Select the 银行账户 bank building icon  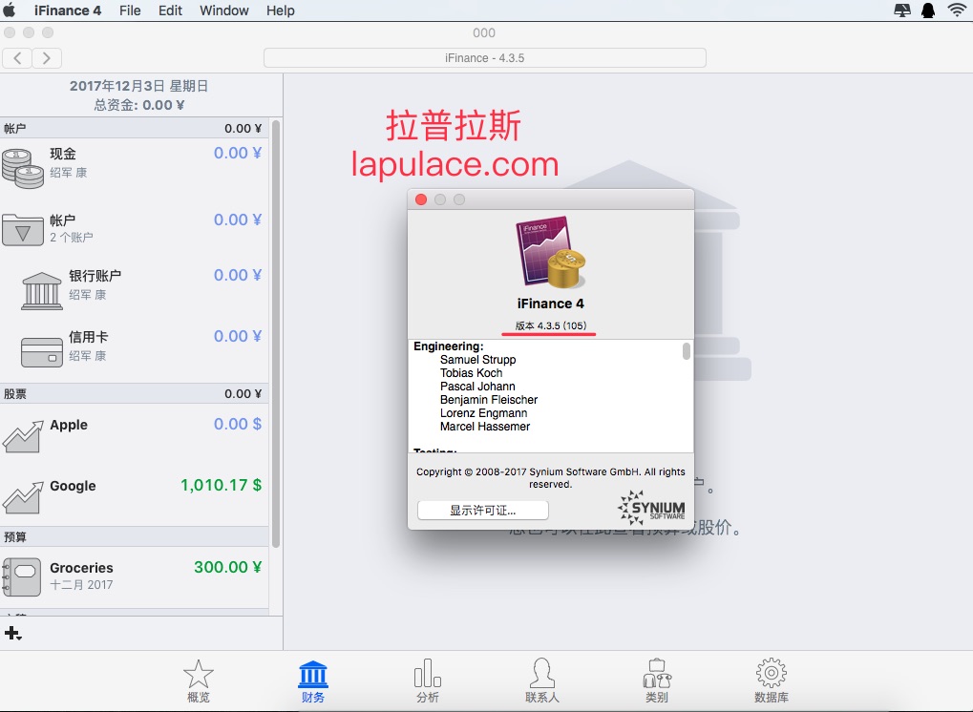42,291
